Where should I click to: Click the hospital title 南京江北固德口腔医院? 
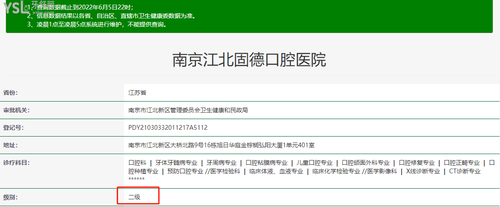click(249, 60)
